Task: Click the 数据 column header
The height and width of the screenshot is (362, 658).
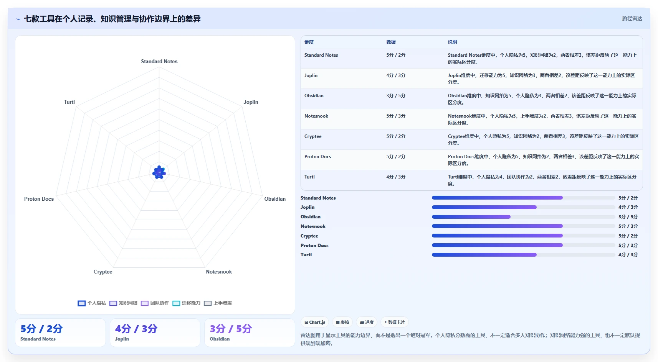Action: click(391, 42)
